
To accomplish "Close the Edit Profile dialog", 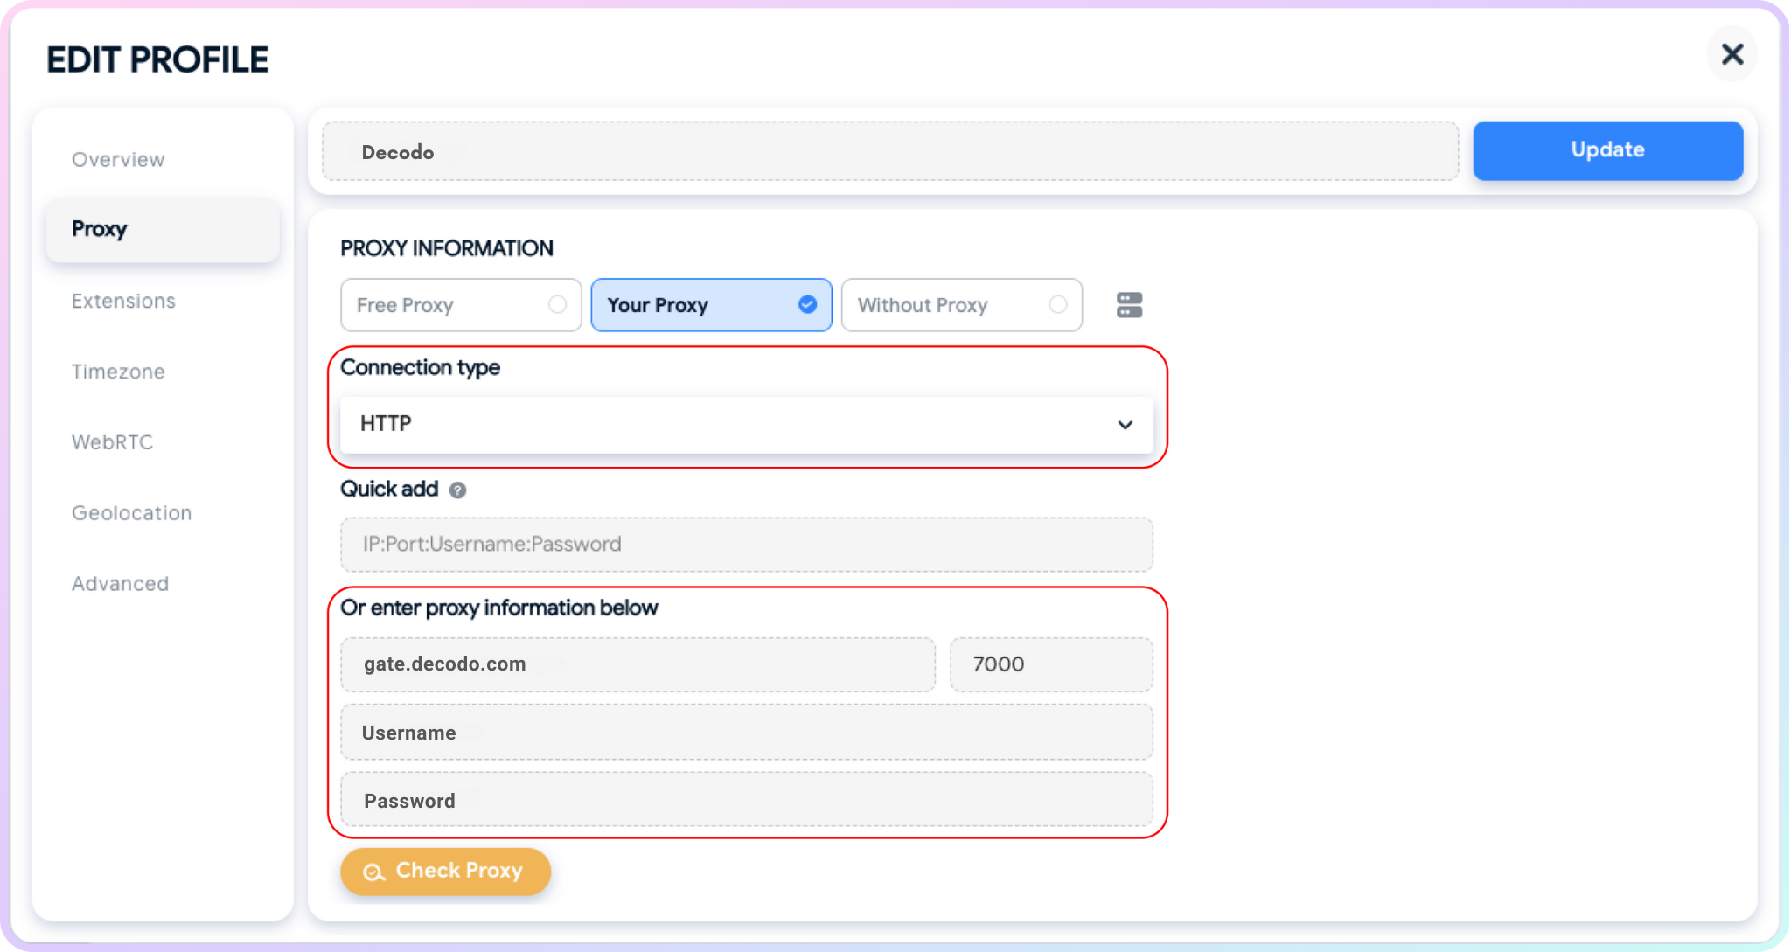I will pyautogui.click(x=1732, y=55).
